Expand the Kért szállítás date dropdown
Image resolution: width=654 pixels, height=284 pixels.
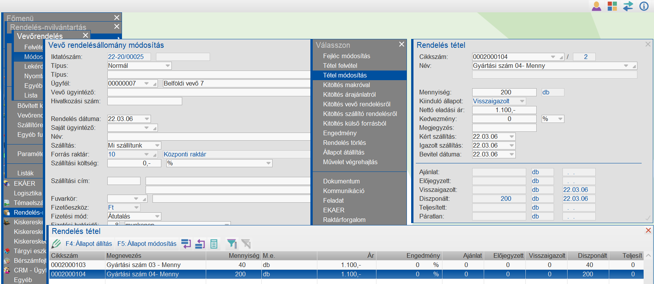click(x=512, y=137)
